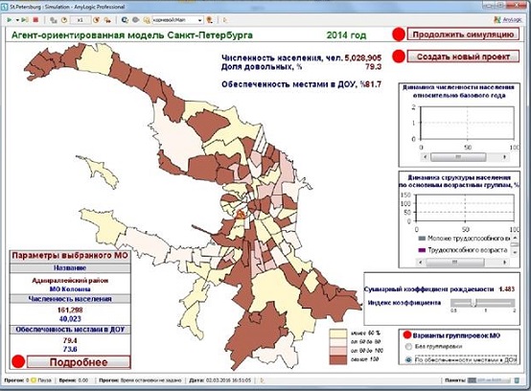Click the speed-up simulation toolbar icon
Screen dimensions: 531x391
point(107,20)
